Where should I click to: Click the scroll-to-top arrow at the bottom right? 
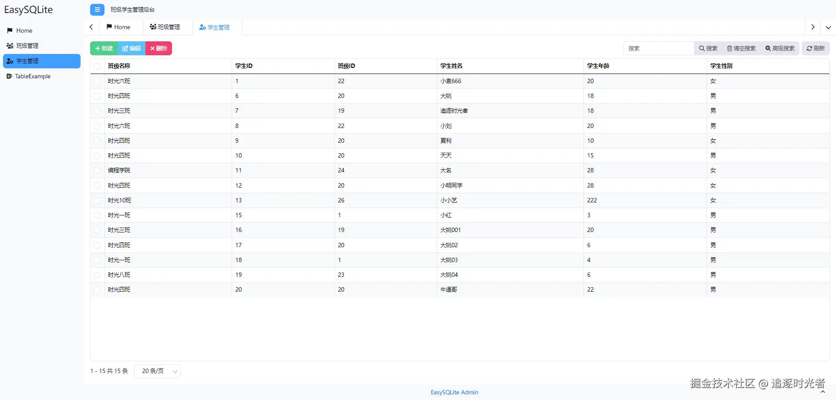pyautogui.click(x=823, y=392)
